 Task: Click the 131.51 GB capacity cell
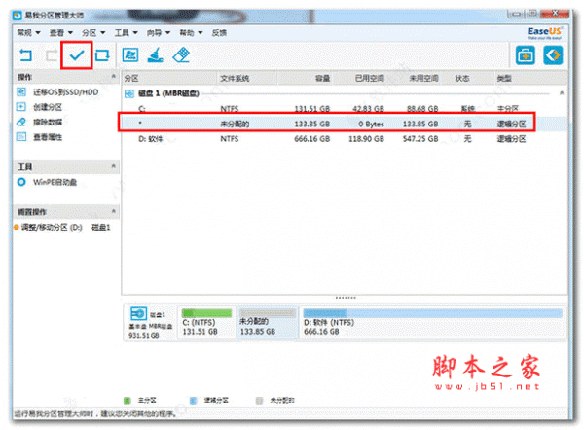[x=312, y=109]
